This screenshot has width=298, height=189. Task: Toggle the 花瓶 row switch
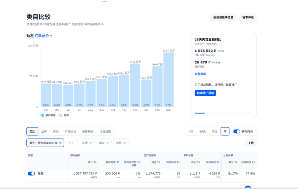pyautogui.click(x=31, y=174)
